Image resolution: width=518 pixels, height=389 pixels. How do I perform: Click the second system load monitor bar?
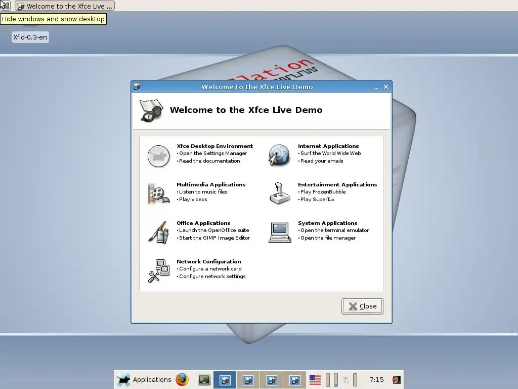coord(336,380)
